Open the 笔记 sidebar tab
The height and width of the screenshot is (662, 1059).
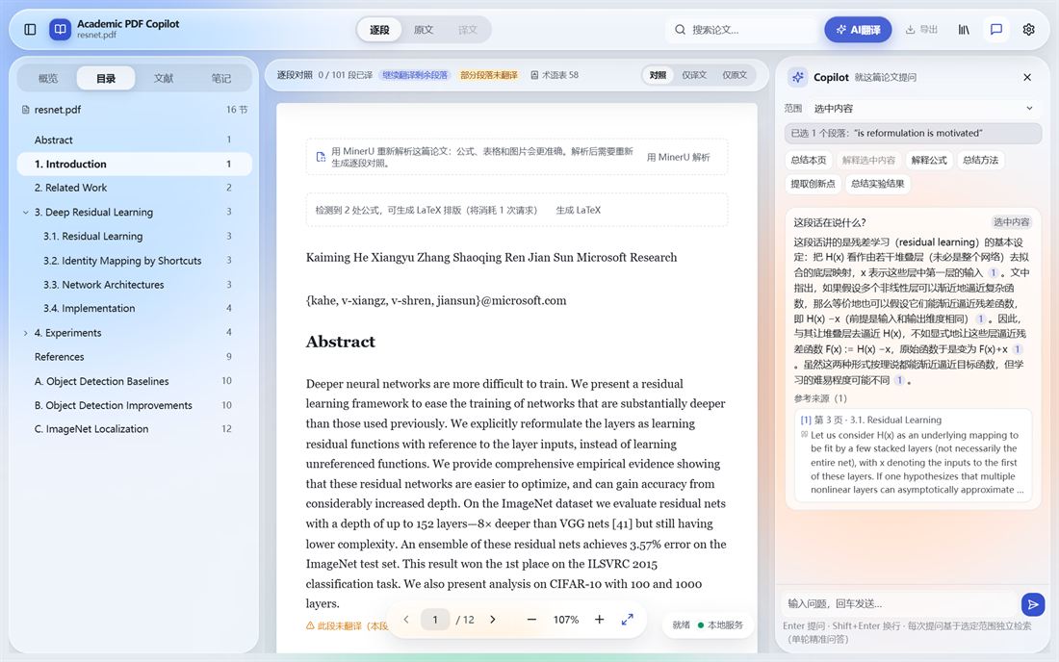click(x=220, y=78)
